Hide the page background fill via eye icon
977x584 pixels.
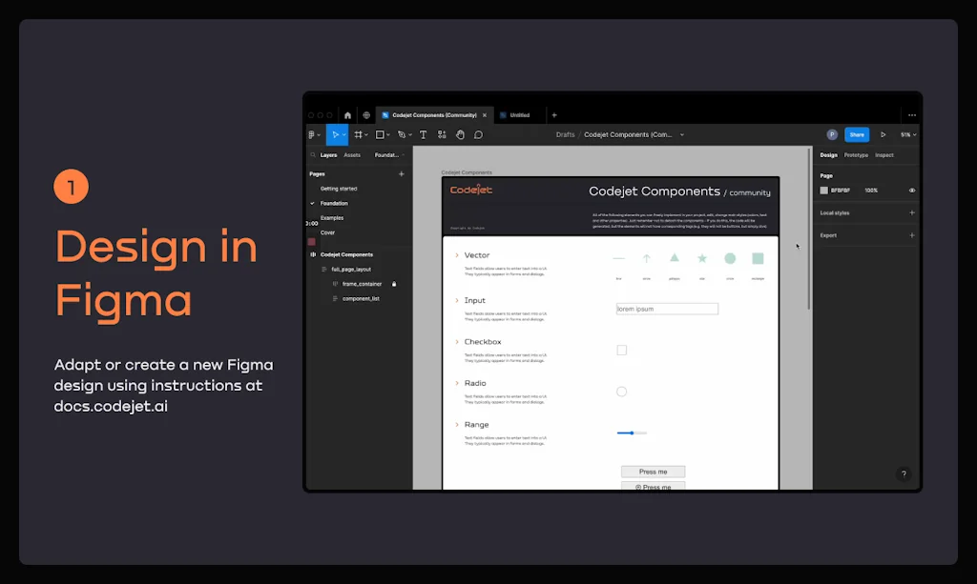click(912, 190)
